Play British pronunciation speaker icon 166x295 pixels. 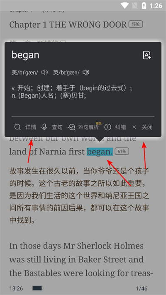pyautogui.click(x=86, y=72)
